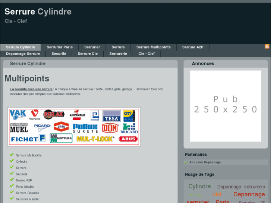The image size is (271, 203).
Task: Click the checkmark next to Serrure Multipoints
Action: click(12, 154)
